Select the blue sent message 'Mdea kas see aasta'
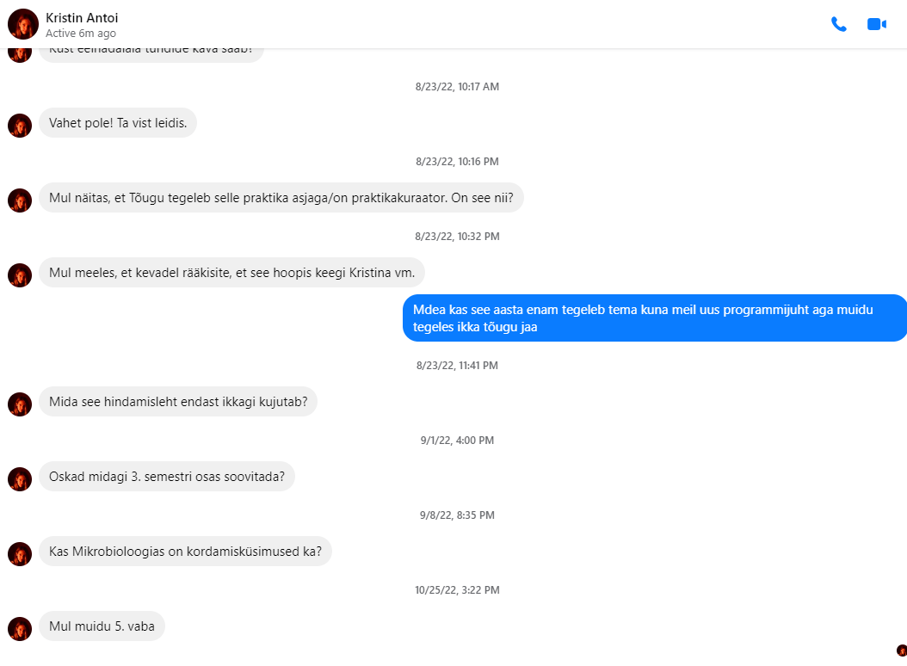Viewport: 907px width, 666px height. tap(654, 318)
